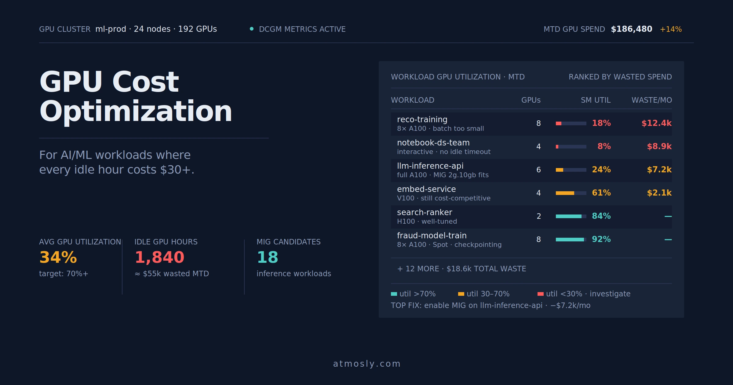Click 'RANKED BY WASTED SPEND' label
This screenshot has width=733, height=385.
point(620,77)
